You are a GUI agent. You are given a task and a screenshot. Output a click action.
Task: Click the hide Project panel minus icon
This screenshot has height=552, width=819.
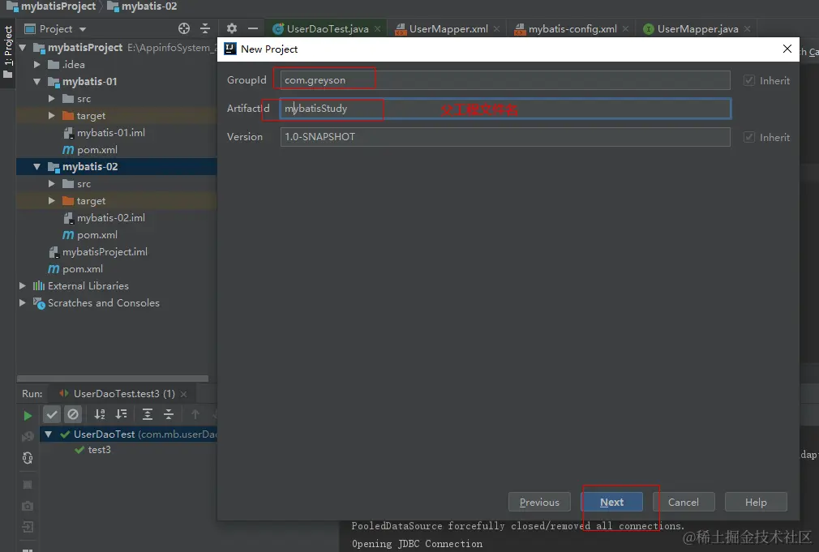click(253, 28)
